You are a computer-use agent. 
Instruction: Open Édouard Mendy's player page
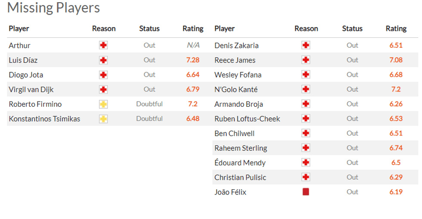tap(240, 163)
